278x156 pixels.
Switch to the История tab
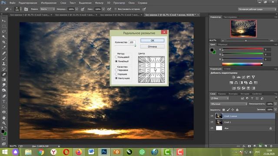[x=245, y=94]
